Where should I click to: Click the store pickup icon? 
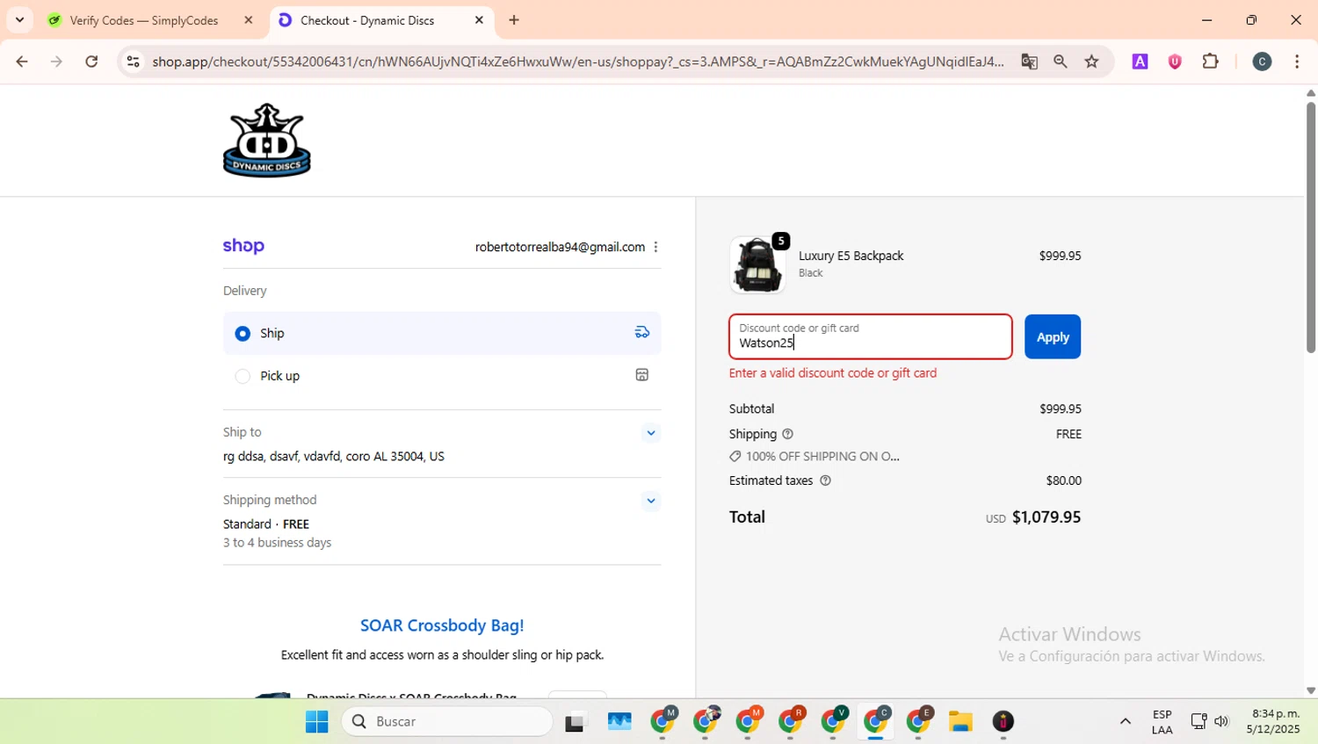pyautogui.click(x=642, y=375)
